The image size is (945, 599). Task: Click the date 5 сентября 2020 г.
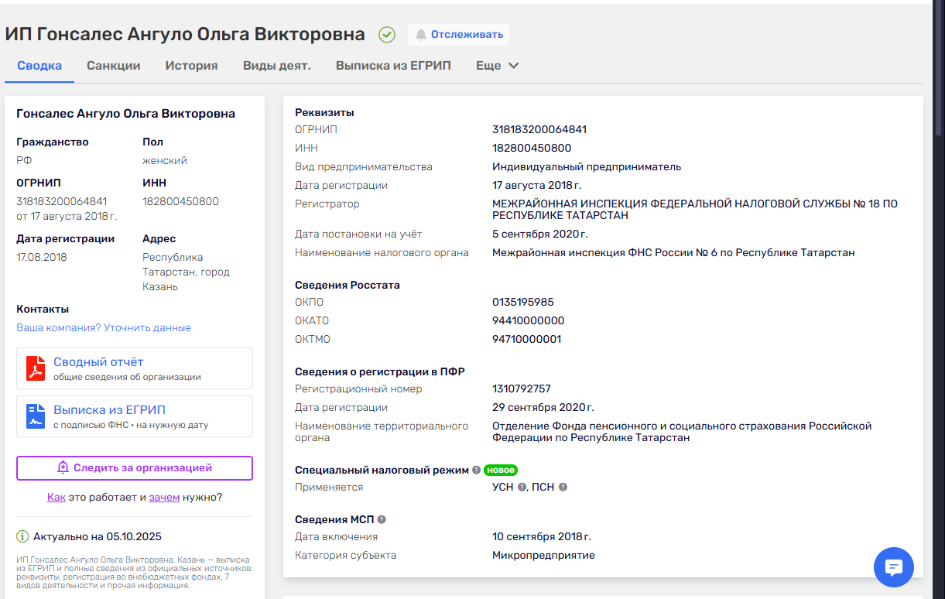pyautogui.click(x=540, y=234)
